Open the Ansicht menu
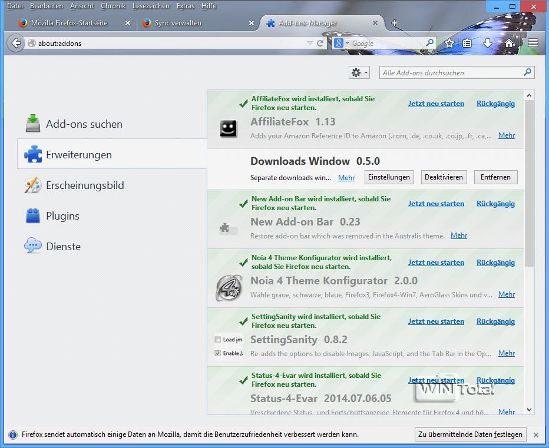Viewport: 549px width, 448px height. click(x=81, y=6)
